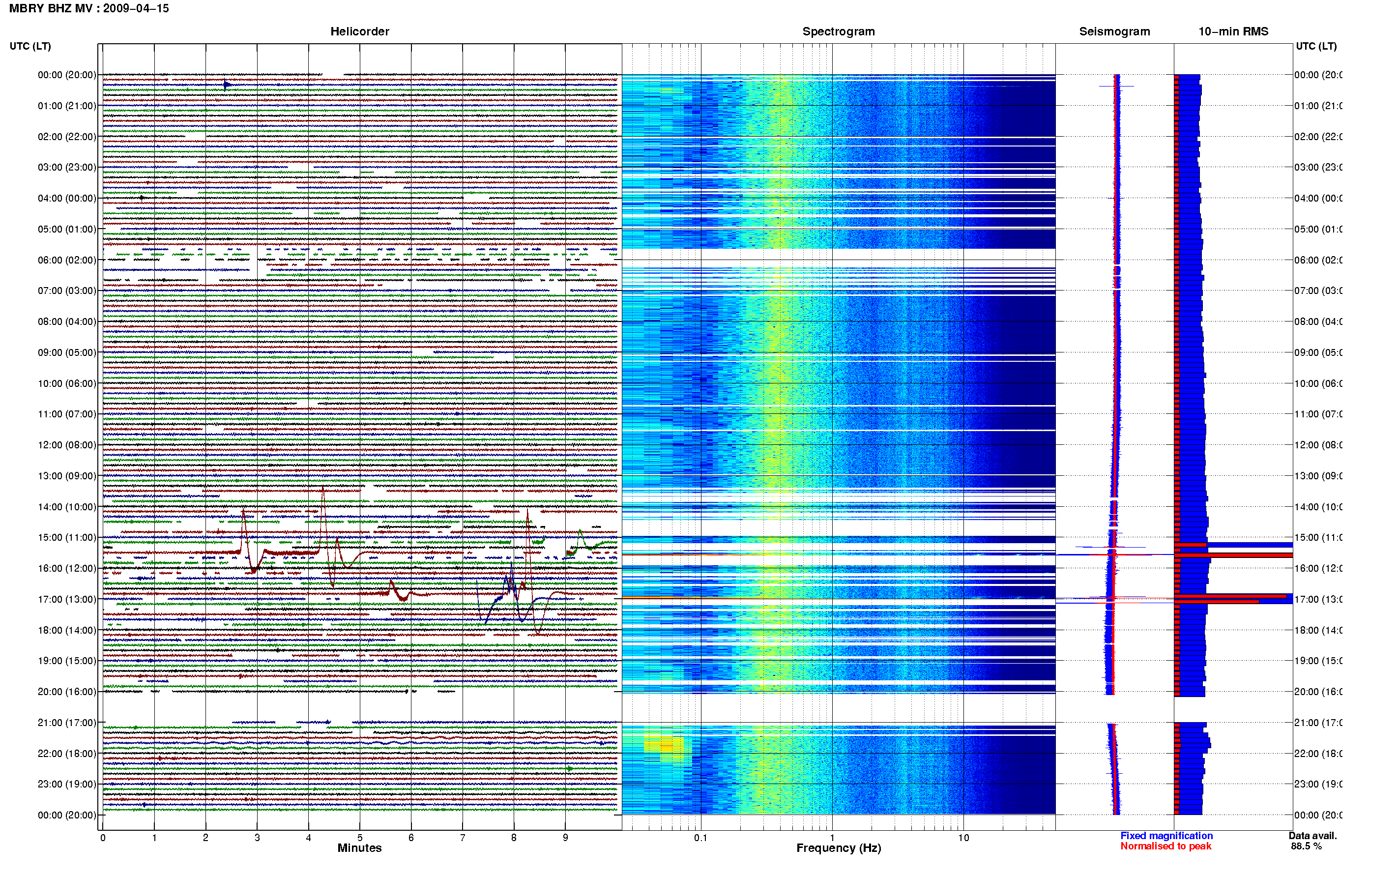Select left axis time label "10:00 (06:00)"

(x=67, y=383)
